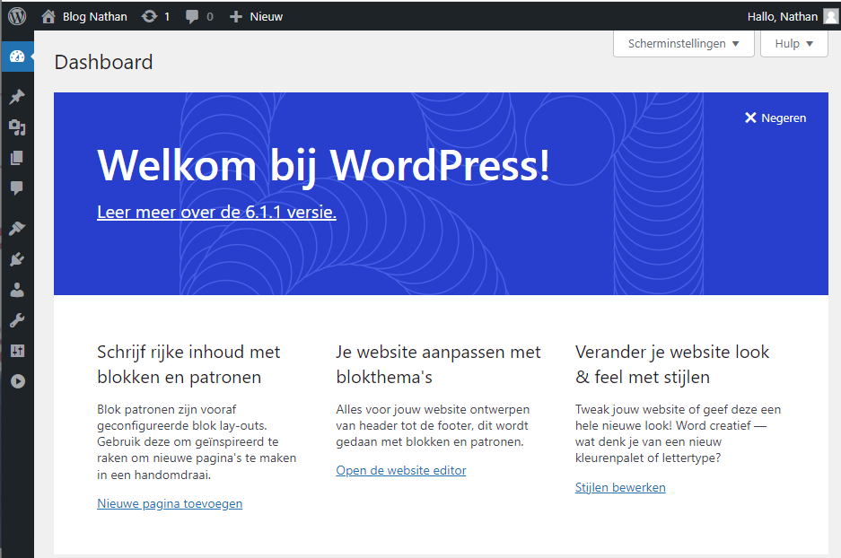Viewport: 841px width, 558px height.
Task: Open Hallo, Nathan account menu
Action: [793, 17]
